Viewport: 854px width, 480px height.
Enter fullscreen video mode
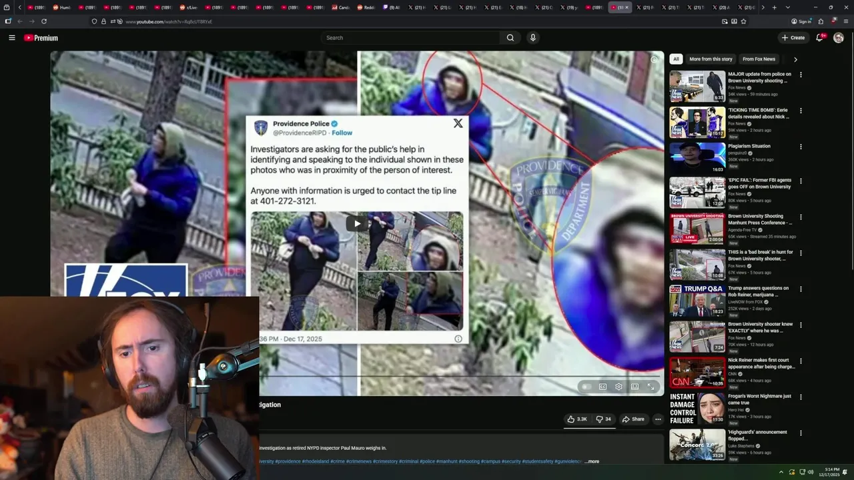(x=651, y=387)
